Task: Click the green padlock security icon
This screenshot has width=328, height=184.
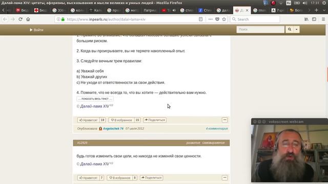Action: coord(63,19)
